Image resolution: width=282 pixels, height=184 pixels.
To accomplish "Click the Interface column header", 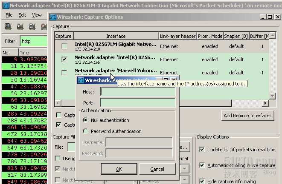I will click(116, 36).
